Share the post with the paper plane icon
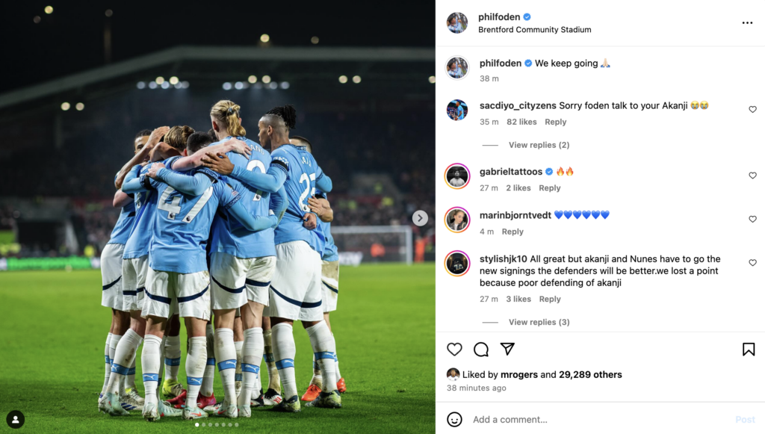765x434 pixels. (507, 349)
